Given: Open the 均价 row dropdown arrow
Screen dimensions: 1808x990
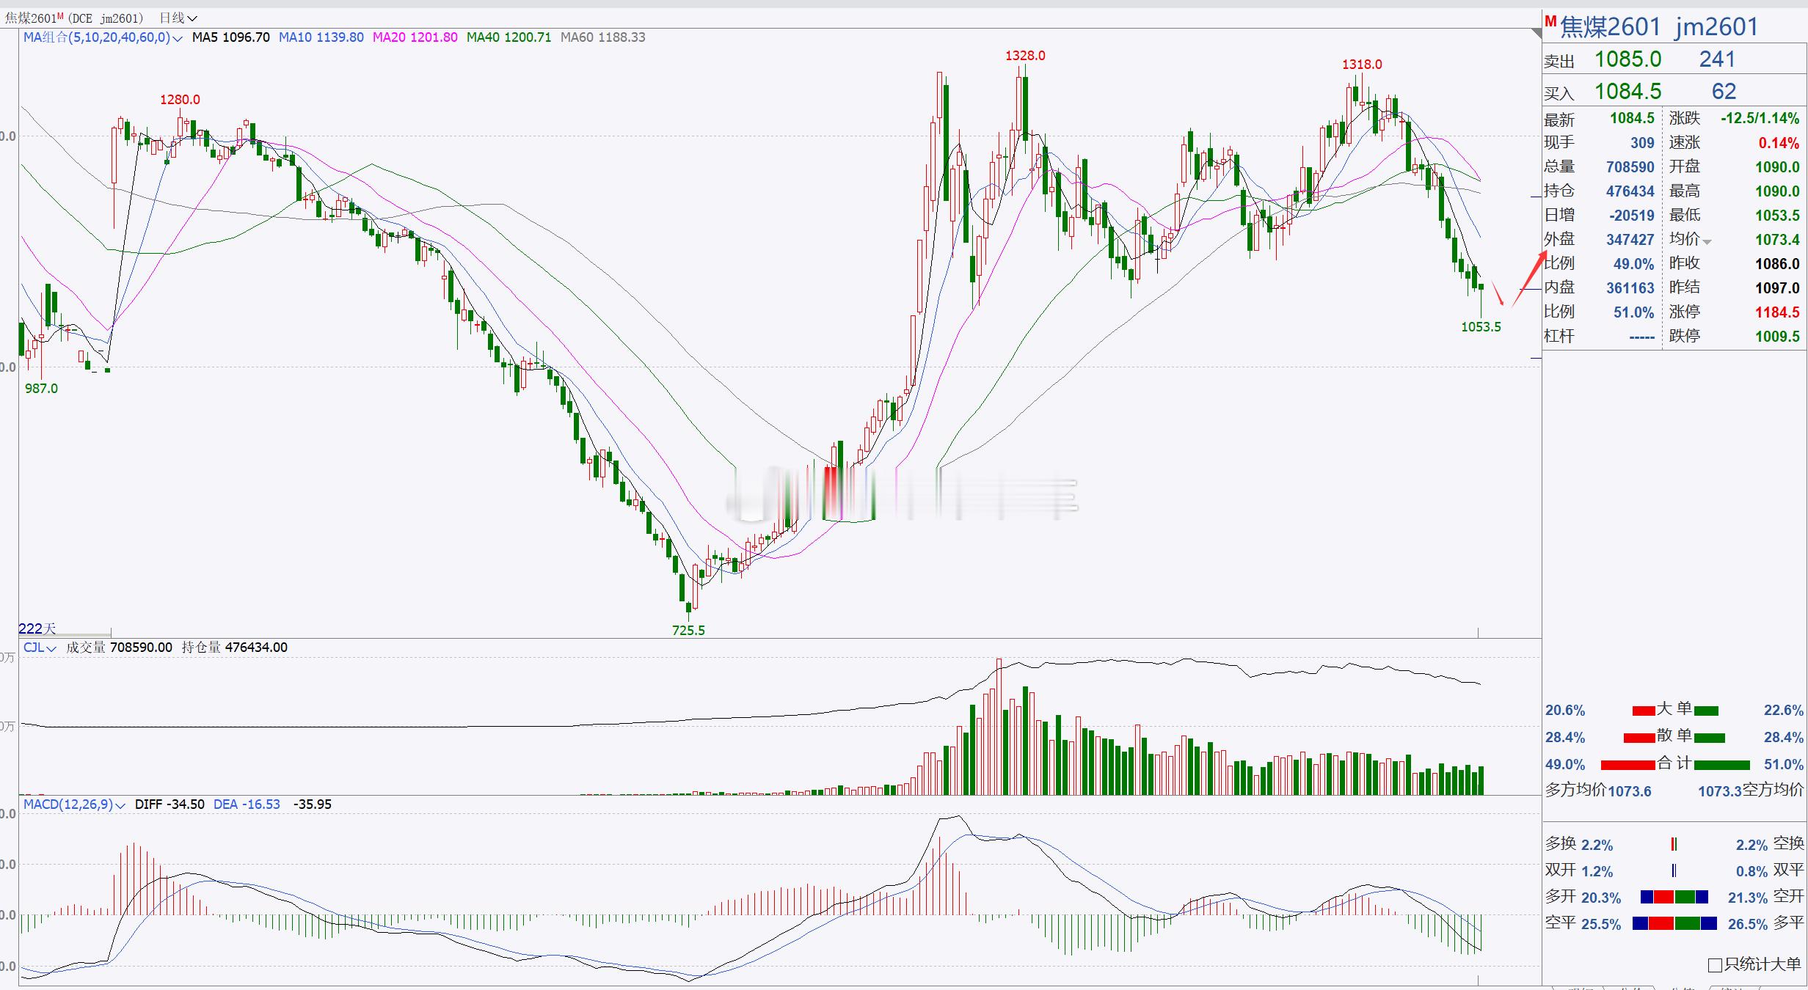Looking at the screenshot, I should [x=1707, y=242].
